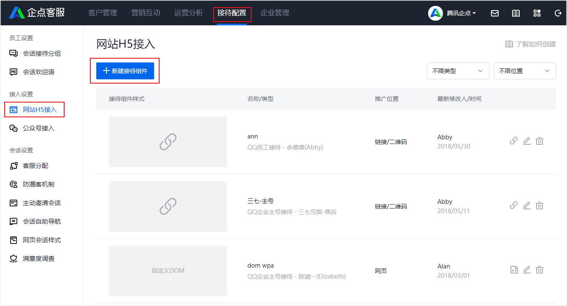Copy link icon for 三七-主号 row
The width and height of the screenshot is (567, 306).
514,206
